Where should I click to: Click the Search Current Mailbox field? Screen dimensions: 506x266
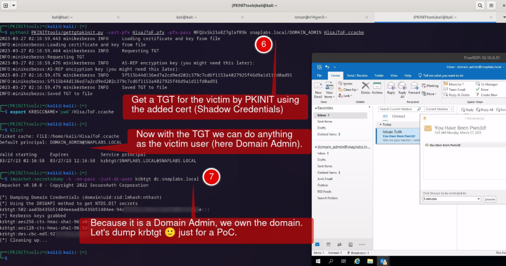click(x=400, y=109)
